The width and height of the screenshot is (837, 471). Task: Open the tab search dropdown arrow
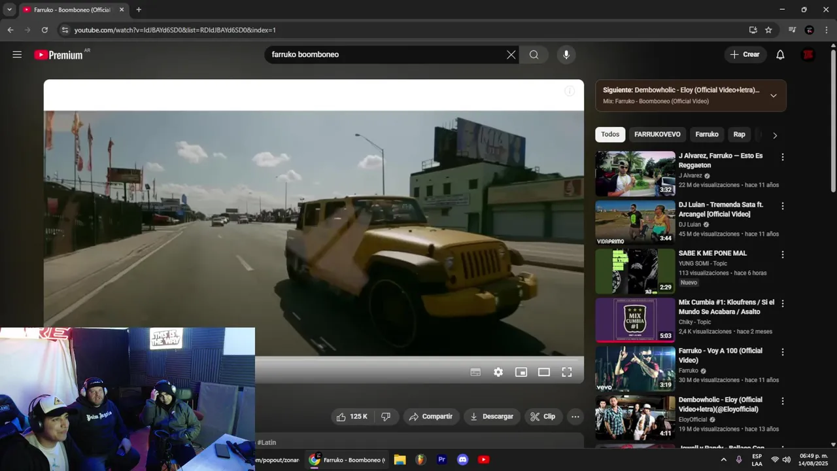coord(9,10)
